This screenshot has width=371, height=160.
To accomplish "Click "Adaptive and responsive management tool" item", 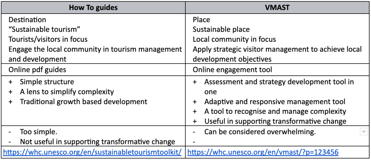I will pos(275,102).
